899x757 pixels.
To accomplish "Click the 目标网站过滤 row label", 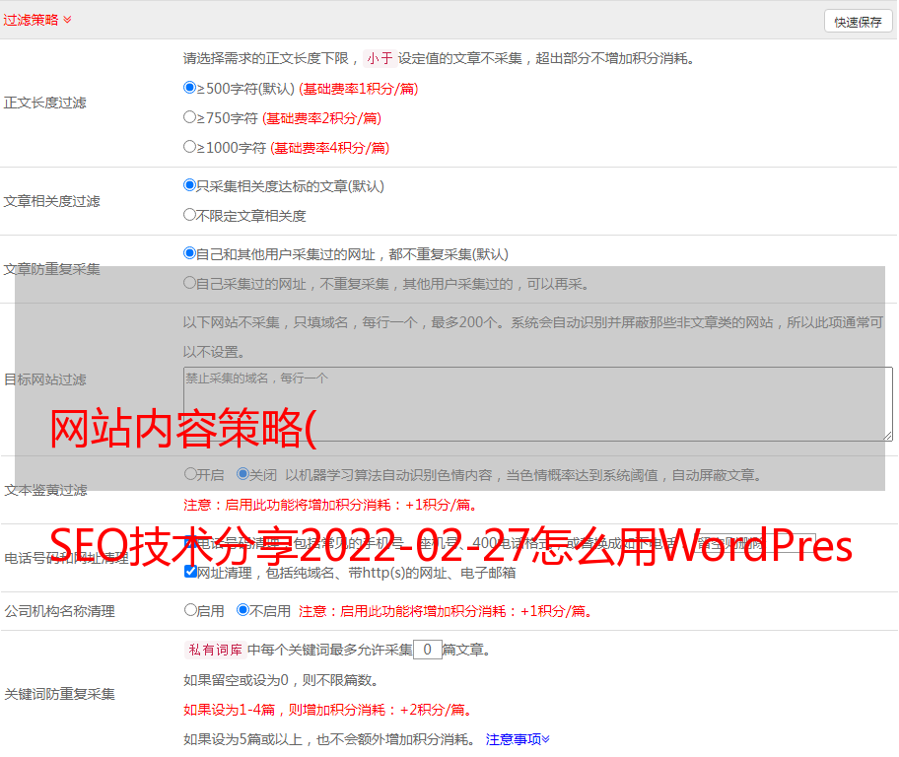I will (45, 379).
